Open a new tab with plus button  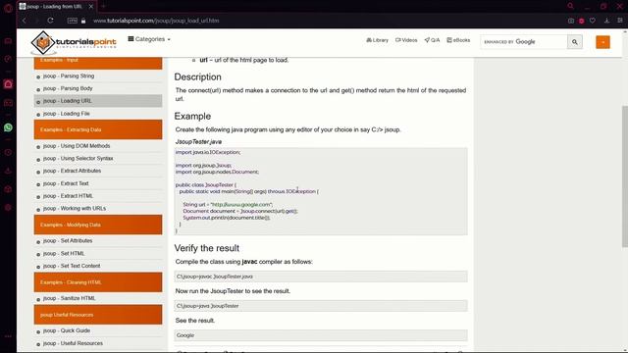tap(103, 7)
